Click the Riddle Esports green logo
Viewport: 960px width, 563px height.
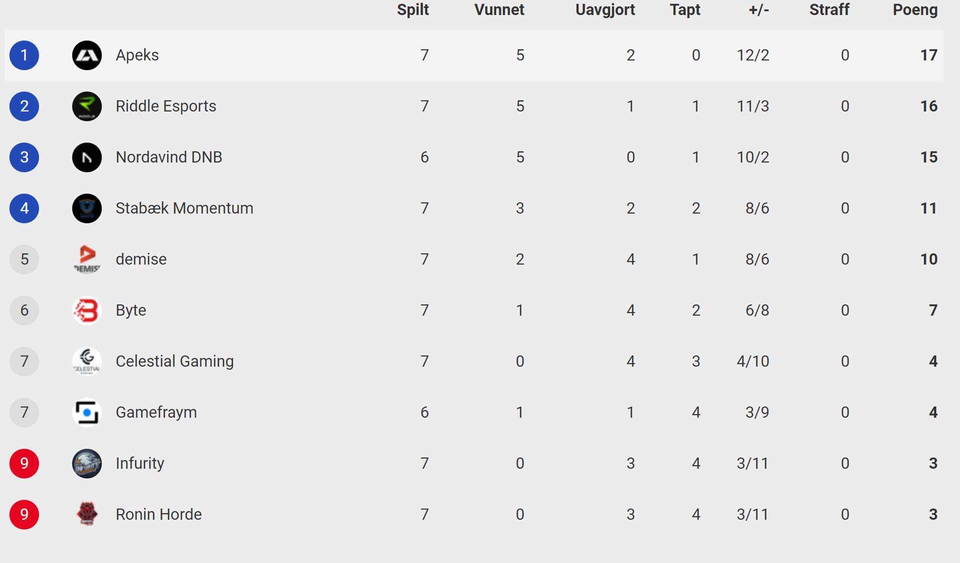click(x=87, y=106)
